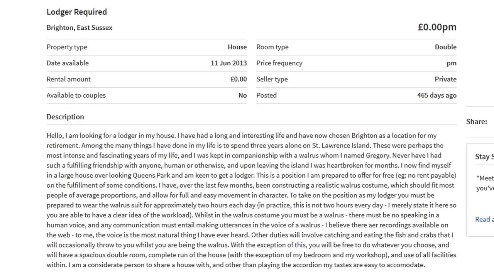Click the 465 days ago posted value
The image size is (494, 278).
coord(436,95)
